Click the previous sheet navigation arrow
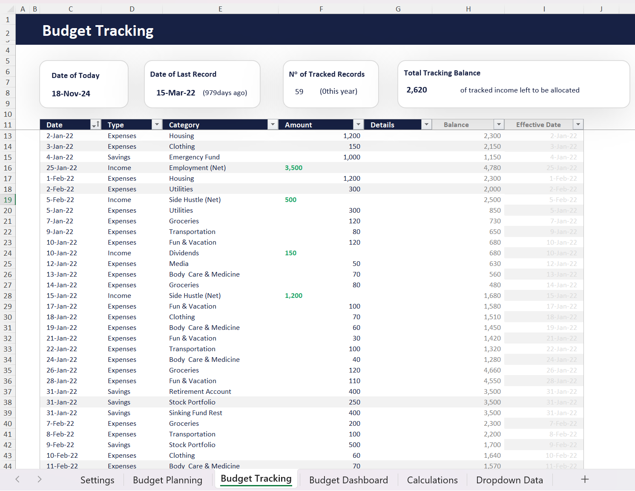This screenshot has height=491, width=635. 17,479
